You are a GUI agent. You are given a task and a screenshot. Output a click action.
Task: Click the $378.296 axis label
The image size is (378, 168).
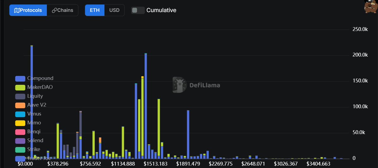(58, 164)
